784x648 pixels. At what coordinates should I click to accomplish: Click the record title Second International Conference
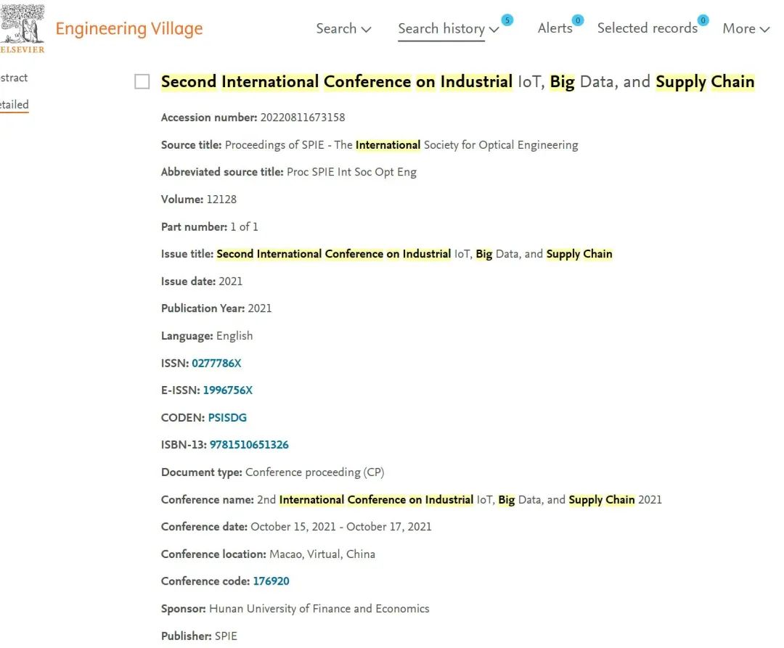click(457, 81)
